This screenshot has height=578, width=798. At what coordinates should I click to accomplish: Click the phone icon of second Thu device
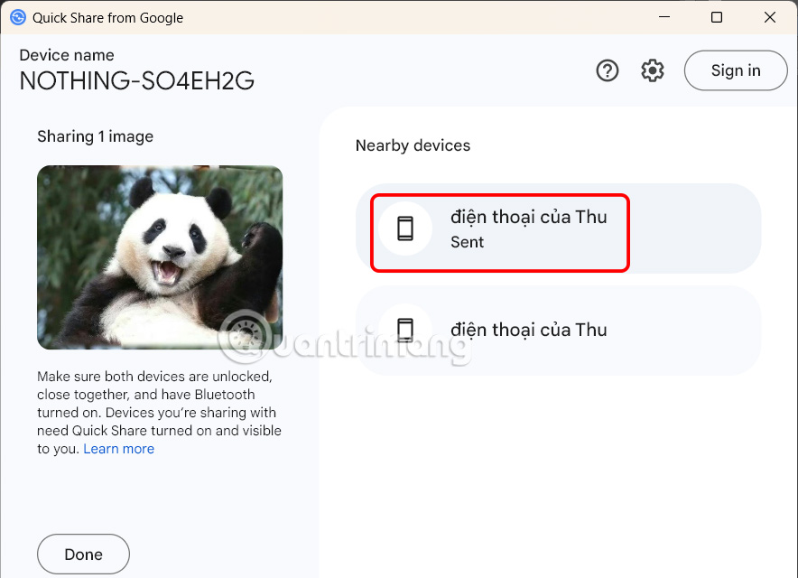[x=406, y=330]
